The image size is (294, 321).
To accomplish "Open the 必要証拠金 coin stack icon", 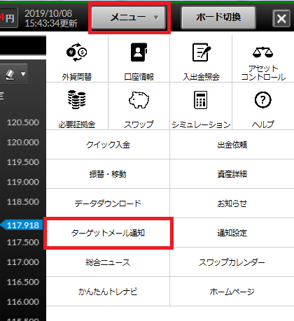I will tap(77, 99).
